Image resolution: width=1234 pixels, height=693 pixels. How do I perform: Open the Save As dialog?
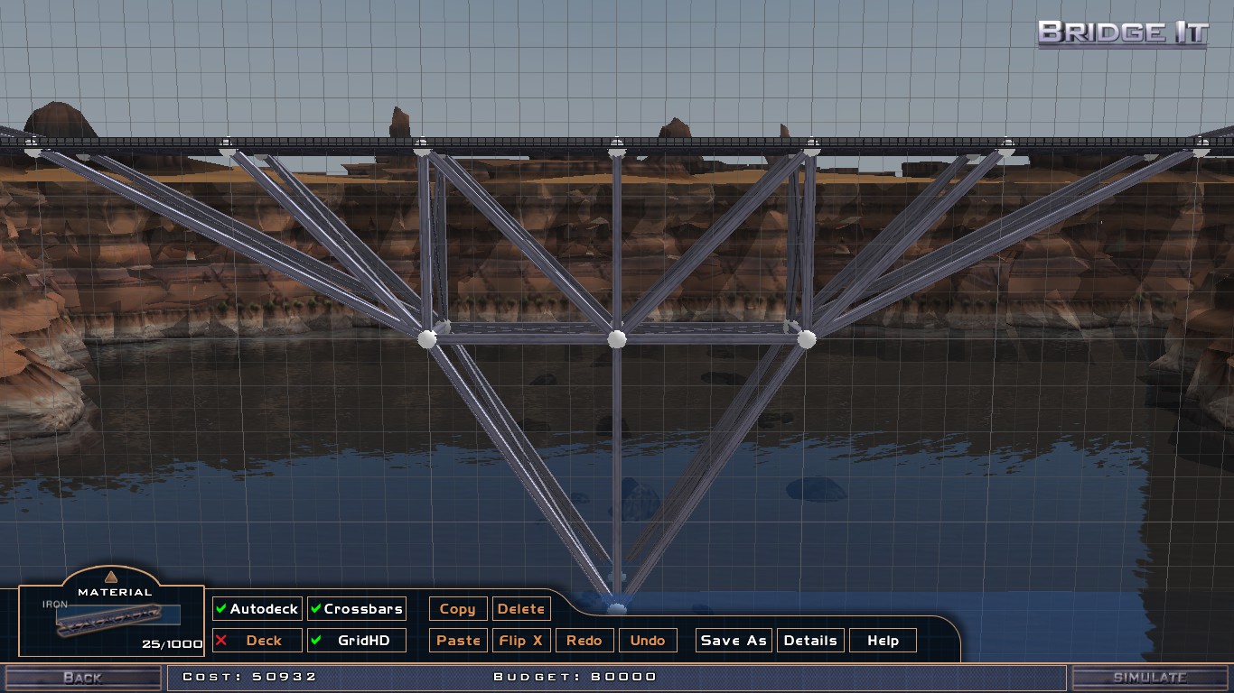734,641
